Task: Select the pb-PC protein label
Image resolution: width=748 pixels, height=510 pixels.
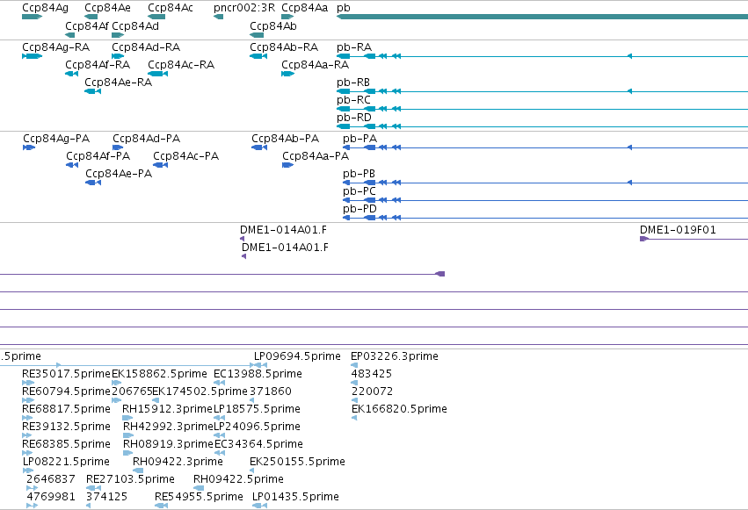Action: pos(359,191)
